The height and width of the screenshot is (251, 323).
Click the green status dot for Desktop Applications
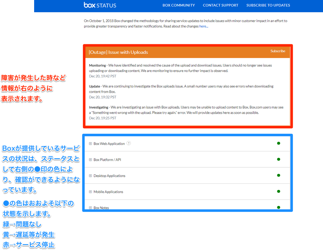(x=278, y=175)
